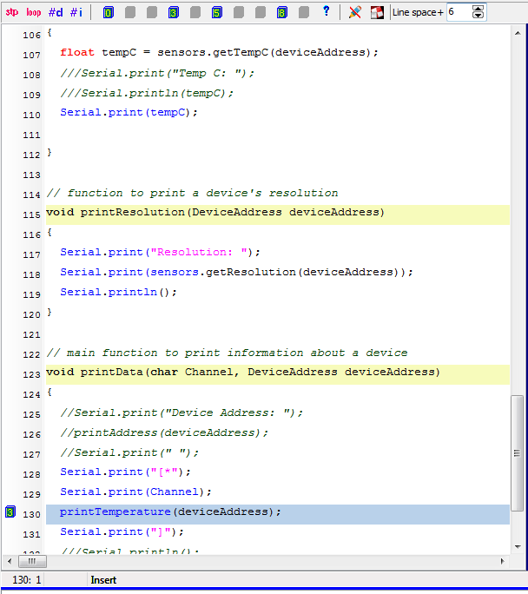
Task: Jump to bookmark 0 in toolbar
Action: click(x=109, y=12)
